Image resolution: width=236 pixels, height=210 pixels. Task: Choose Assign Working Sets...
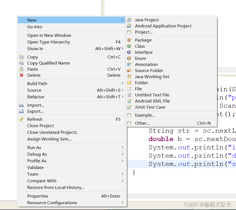[72, 139]
